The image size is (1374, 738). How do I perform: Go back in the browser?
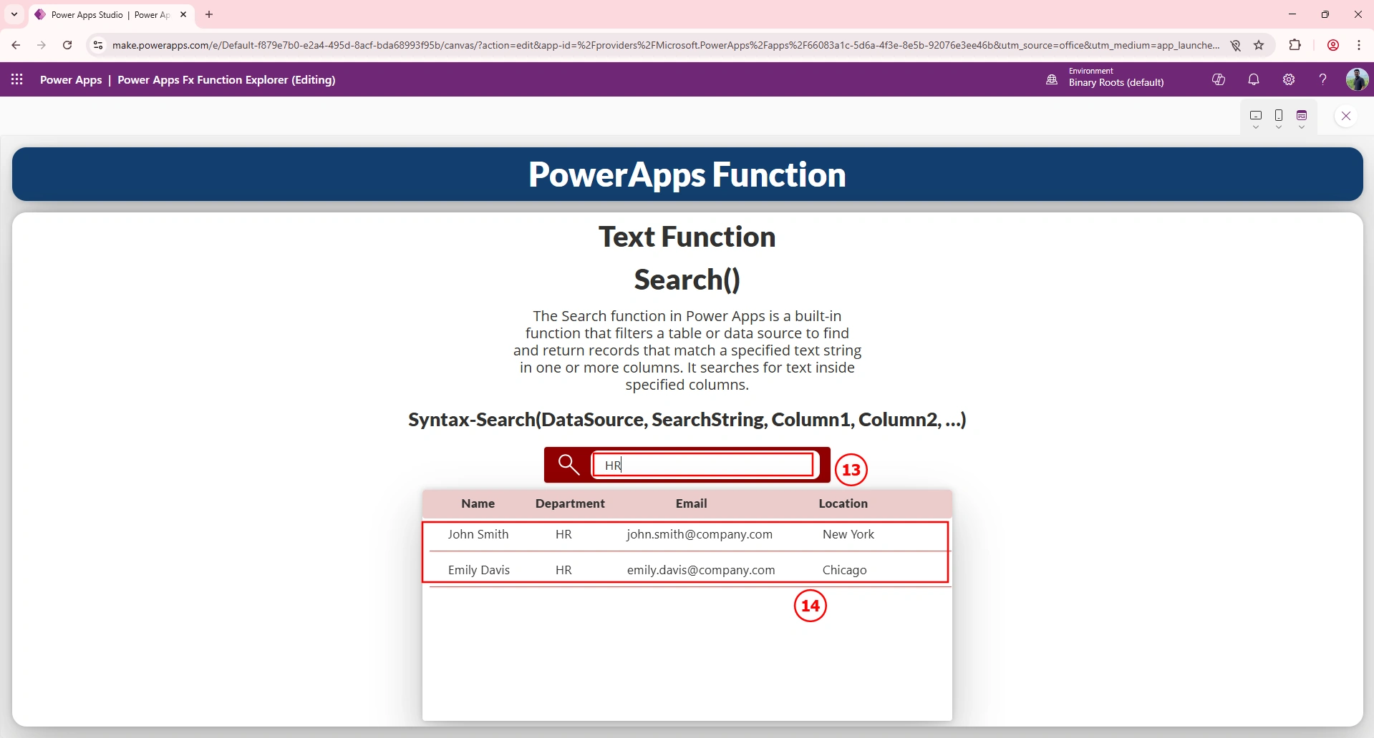coord(16,45)
